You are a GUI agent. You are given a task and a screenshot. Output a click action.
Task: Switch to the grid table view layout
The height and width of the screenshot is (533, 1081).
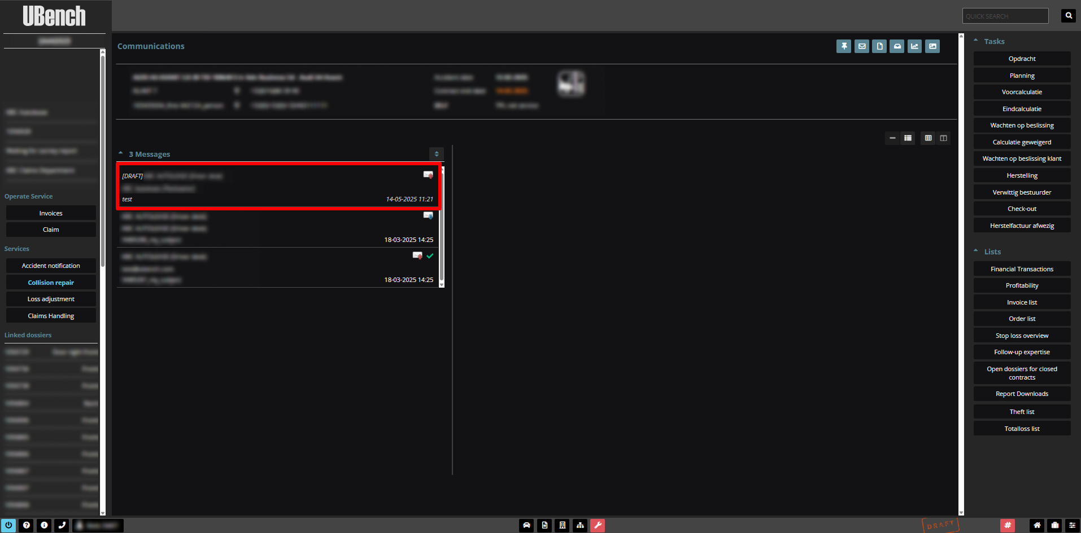(x=928, y=138)
